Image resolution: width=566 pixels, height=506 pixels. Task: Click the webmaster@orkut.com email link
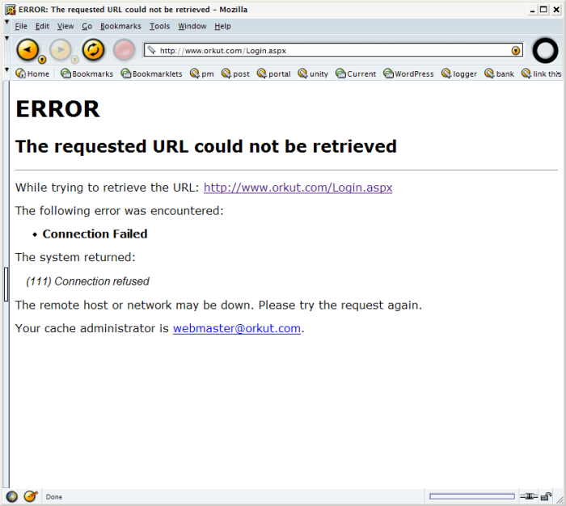pyautogui.click(x=237, y=328)
